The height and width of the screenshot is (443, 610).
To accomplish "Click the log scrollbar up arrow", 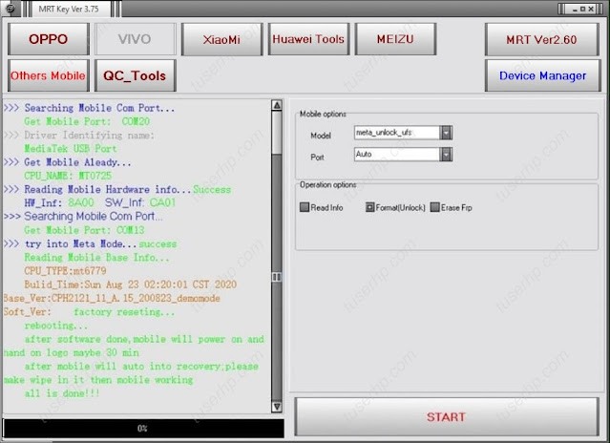I will [277, 105].
